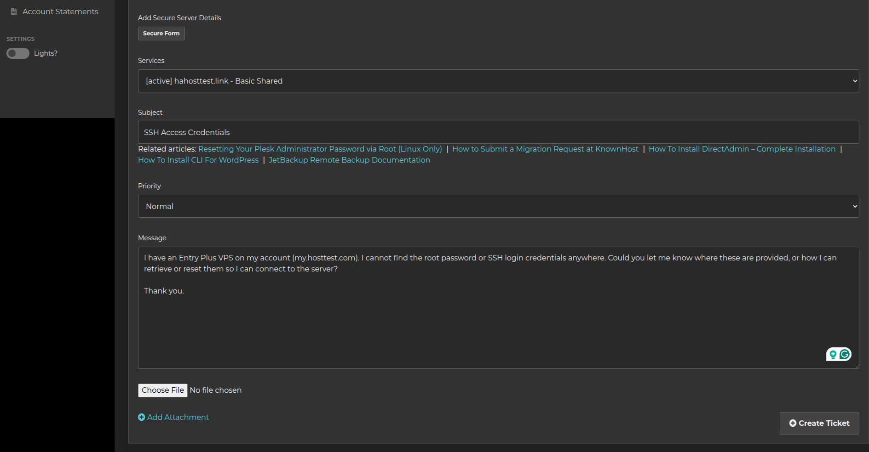Click the Services dropdown arrow
Image resolution: width=869 pixels, height=452 pixels.
tap(855, 81)
